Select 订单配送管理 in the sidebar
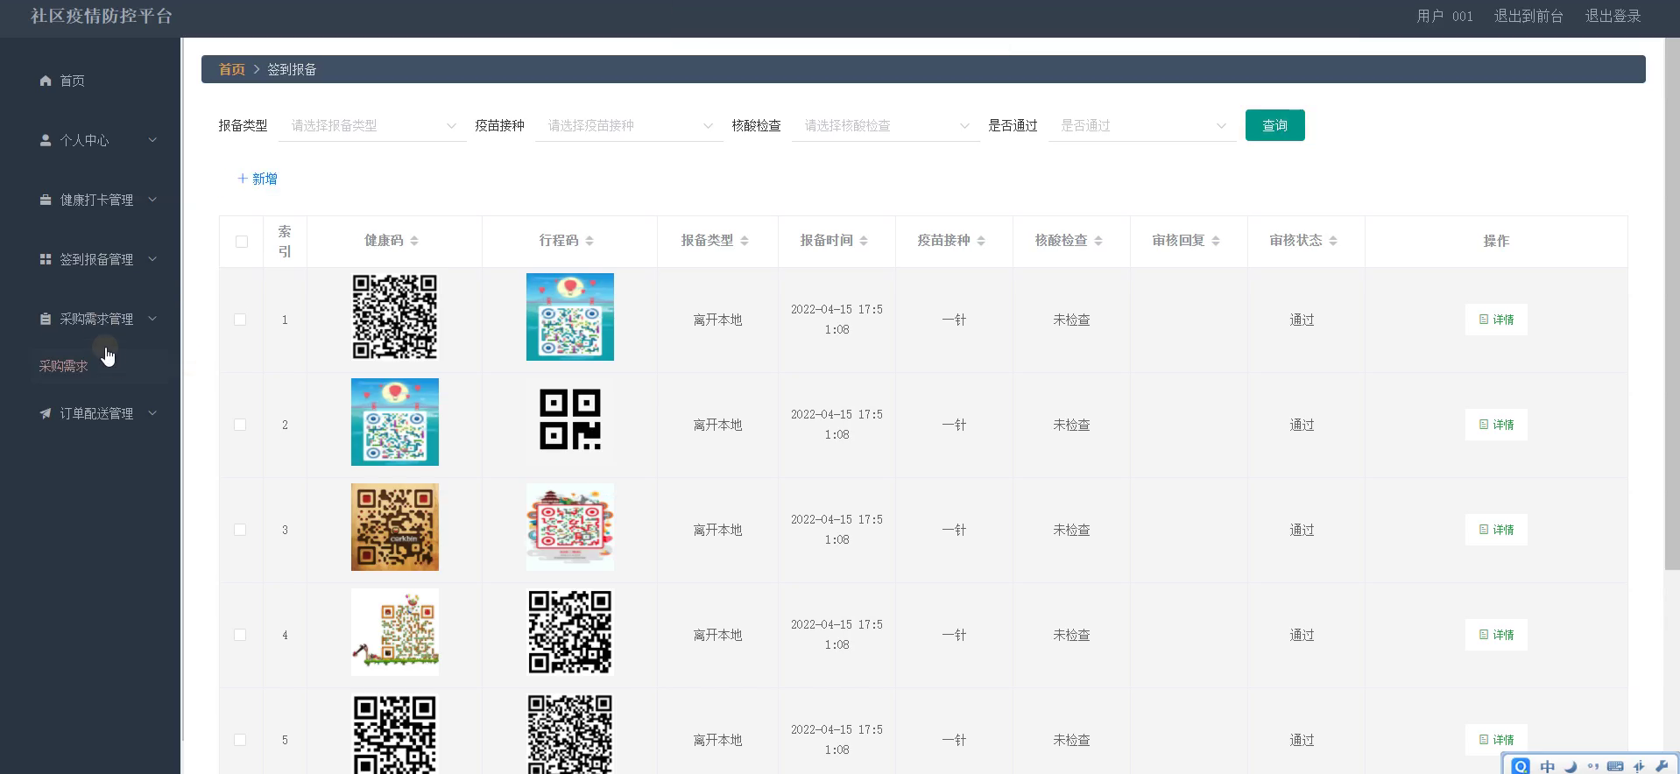Viewport: 1680px width, 774px height. 96,413
